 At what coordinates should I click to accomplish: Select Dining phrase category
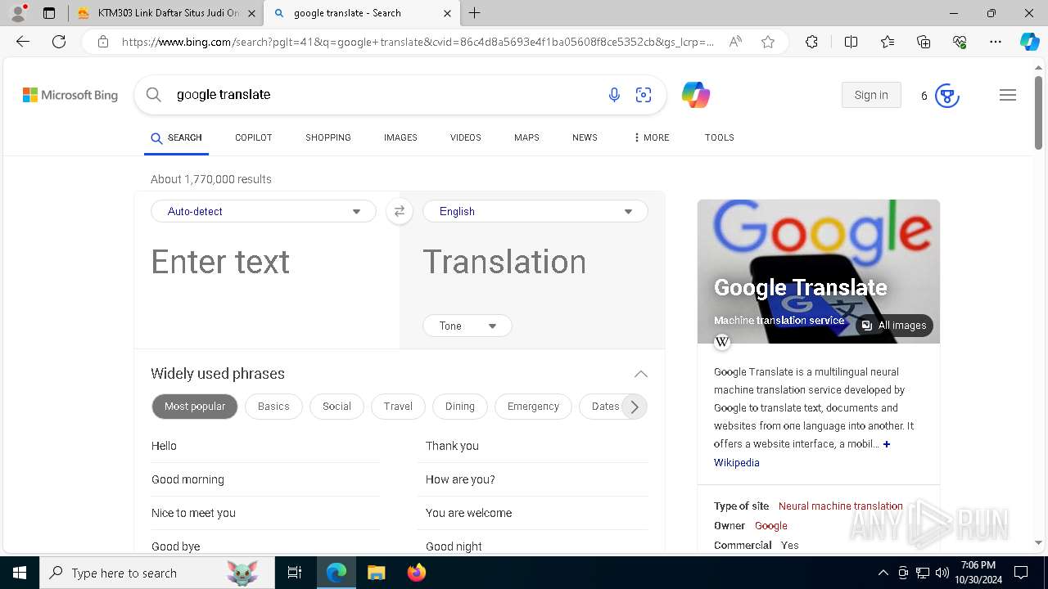point(460,407)
